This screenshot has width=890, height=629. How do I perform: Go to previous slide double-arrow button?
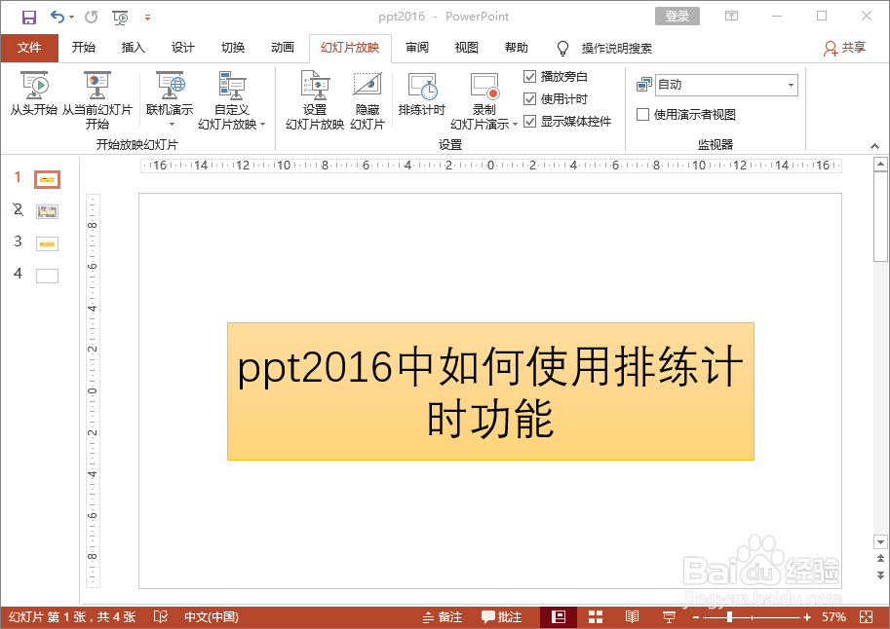point(880,558)
